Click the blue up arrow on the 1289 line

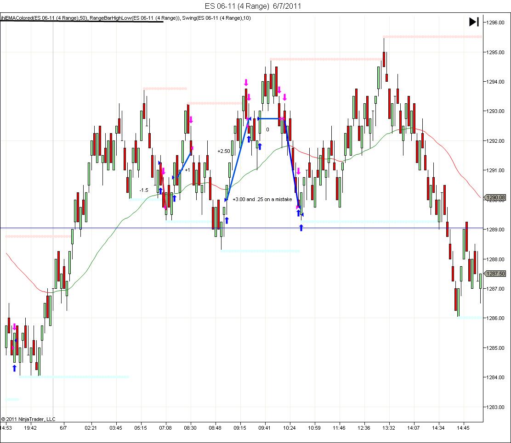pyautogui.click(x=301, y=228)
